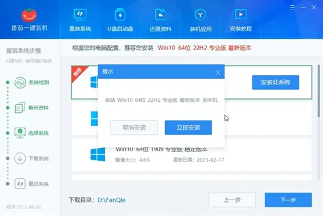
Task: Open the hamburger menu icon
Action: click(292, 8)
